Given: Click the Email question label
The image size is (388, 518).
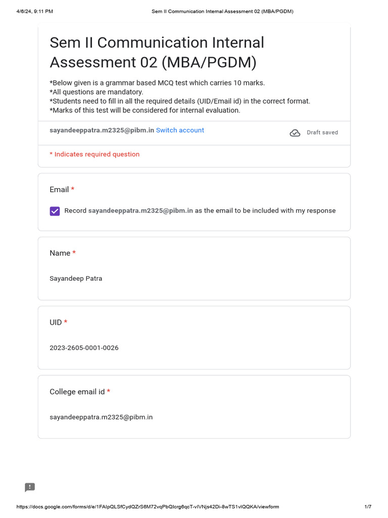Looking at the screenshot, I should pyautogui.click(x=59, y=189).
